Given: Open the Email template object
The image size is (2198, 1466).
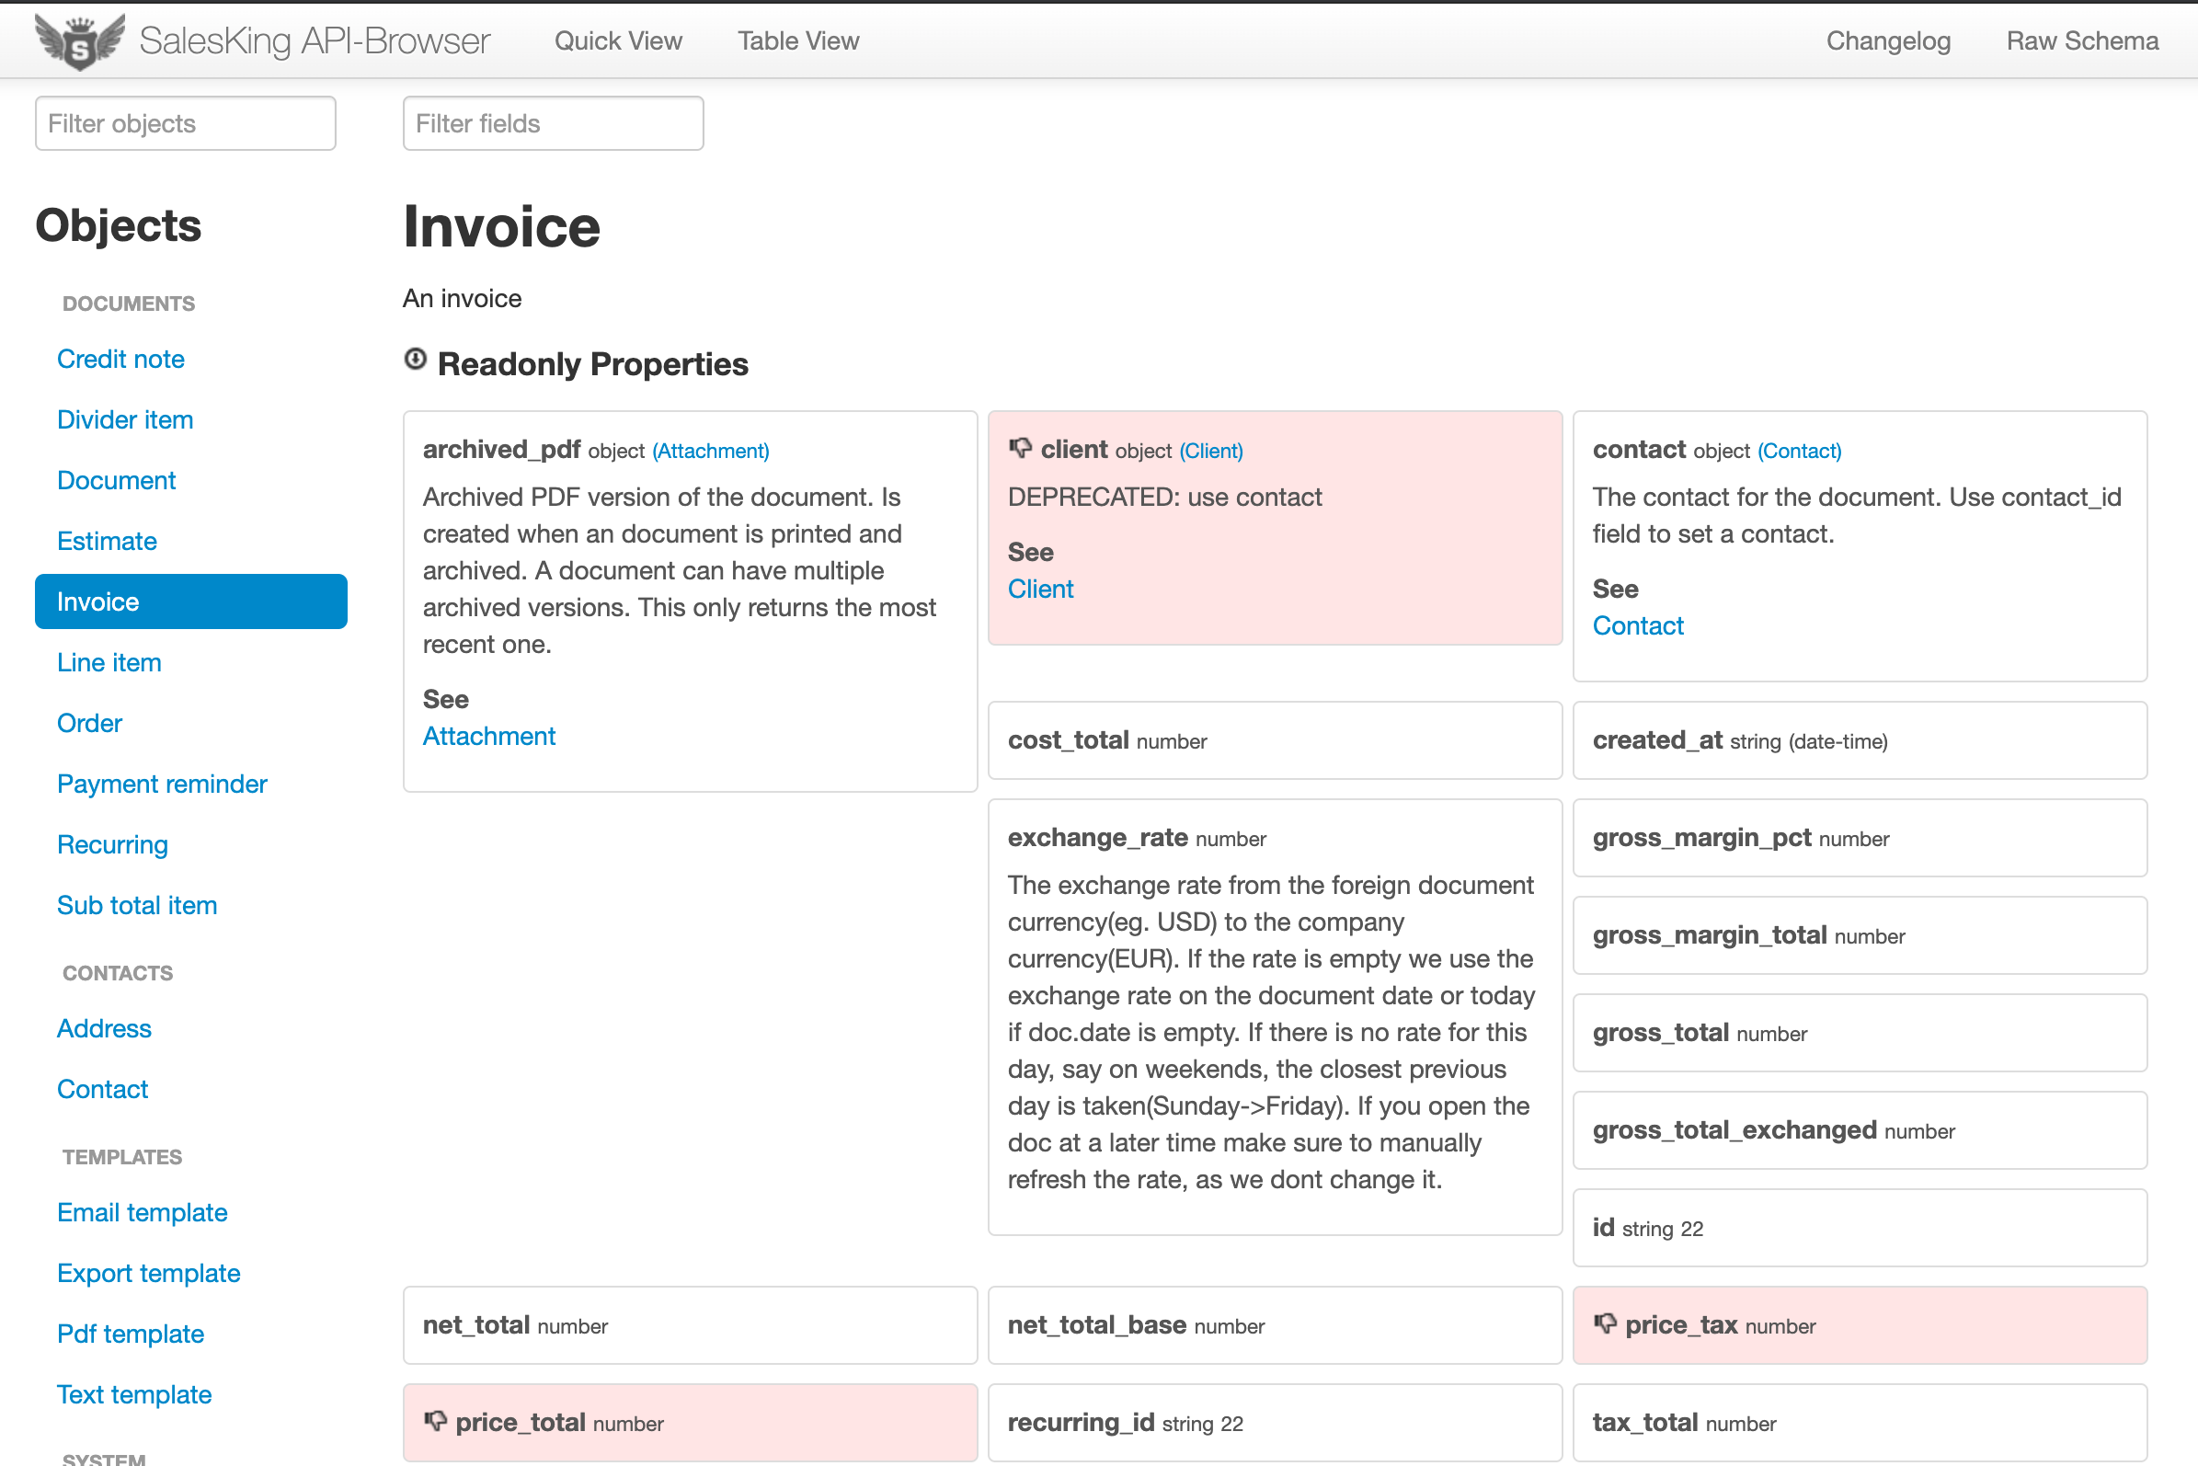Looking at the screenshot, I should [x=143, y=1213].
